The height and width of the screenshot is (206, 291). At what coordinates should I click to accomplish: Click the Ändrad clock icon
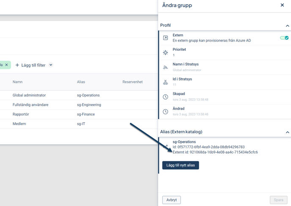tap(165, 112)
